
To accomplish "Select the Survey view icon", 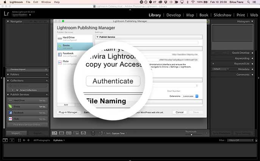I will coord(76,133).
